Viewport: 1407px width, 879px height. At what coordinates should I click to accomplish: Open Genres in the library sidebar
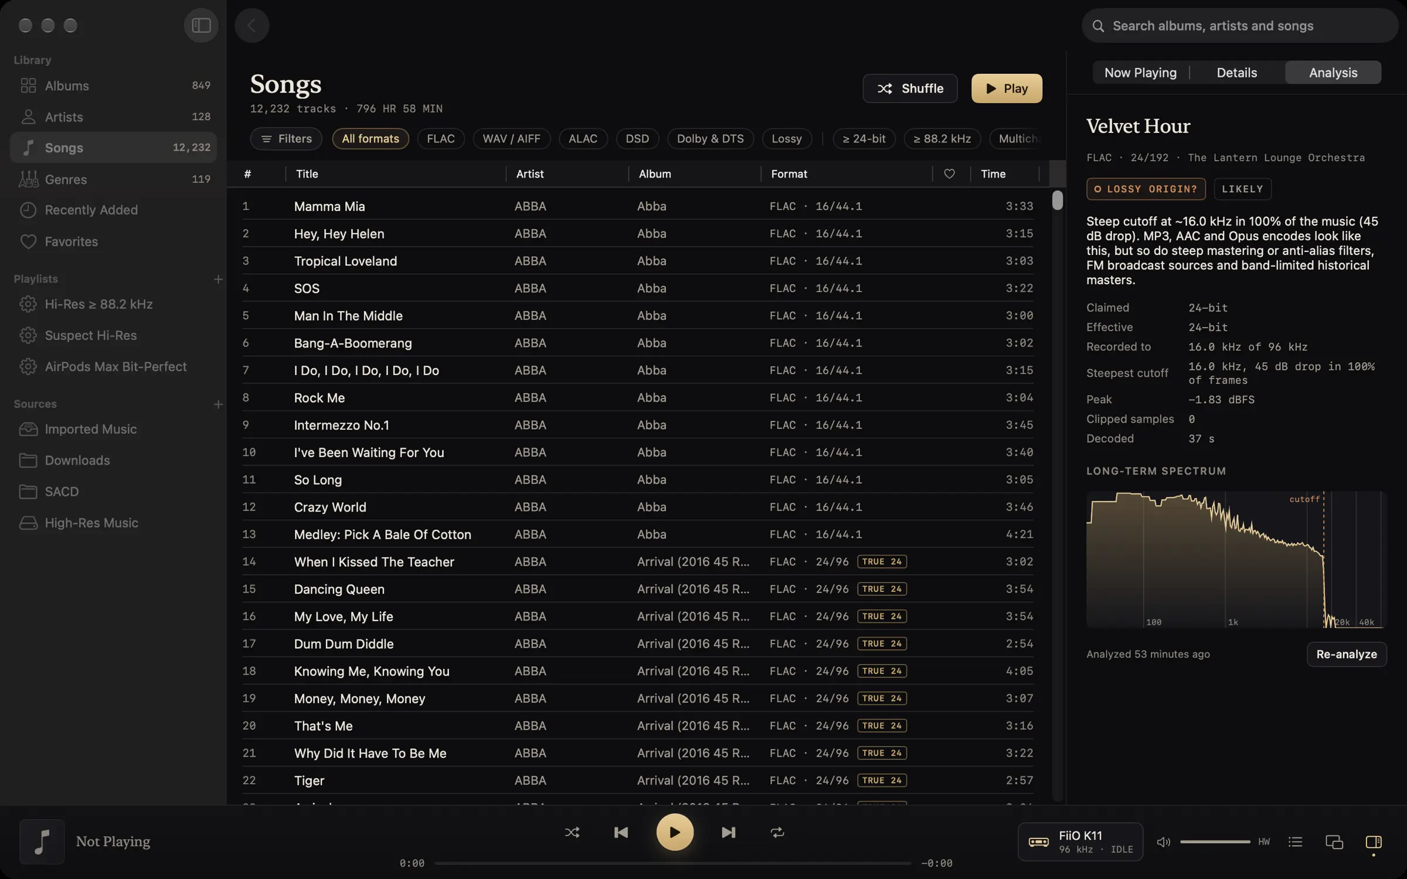tap(113, 179)
